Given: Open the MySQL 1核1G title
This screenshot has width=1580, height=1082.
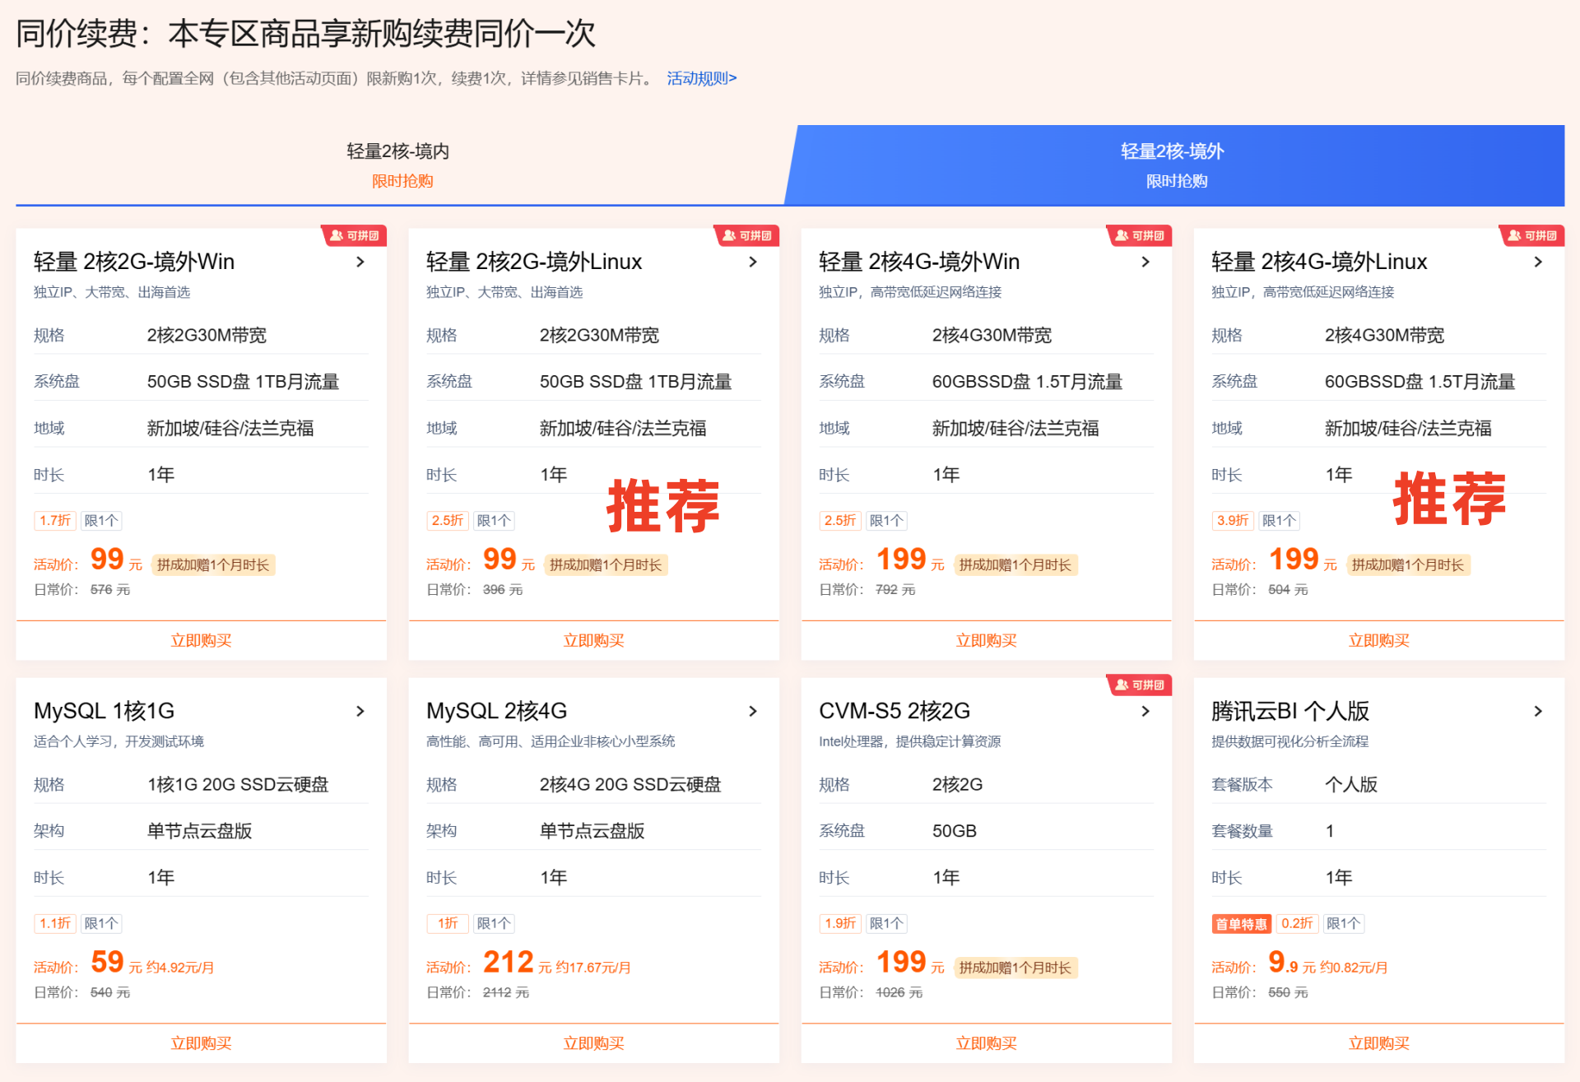Looking at the screenshot, I should [105, 711].
